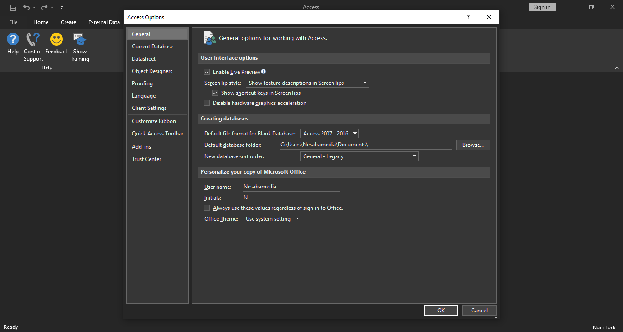Click the Feedback smiley icon

click(57, 40)
